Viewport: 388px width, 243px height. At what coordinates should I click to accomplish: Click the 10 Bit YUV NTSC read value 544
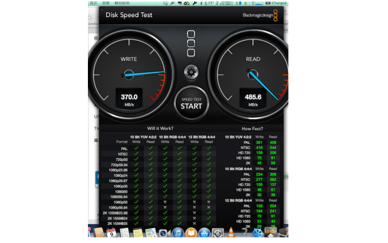[273, 148]
